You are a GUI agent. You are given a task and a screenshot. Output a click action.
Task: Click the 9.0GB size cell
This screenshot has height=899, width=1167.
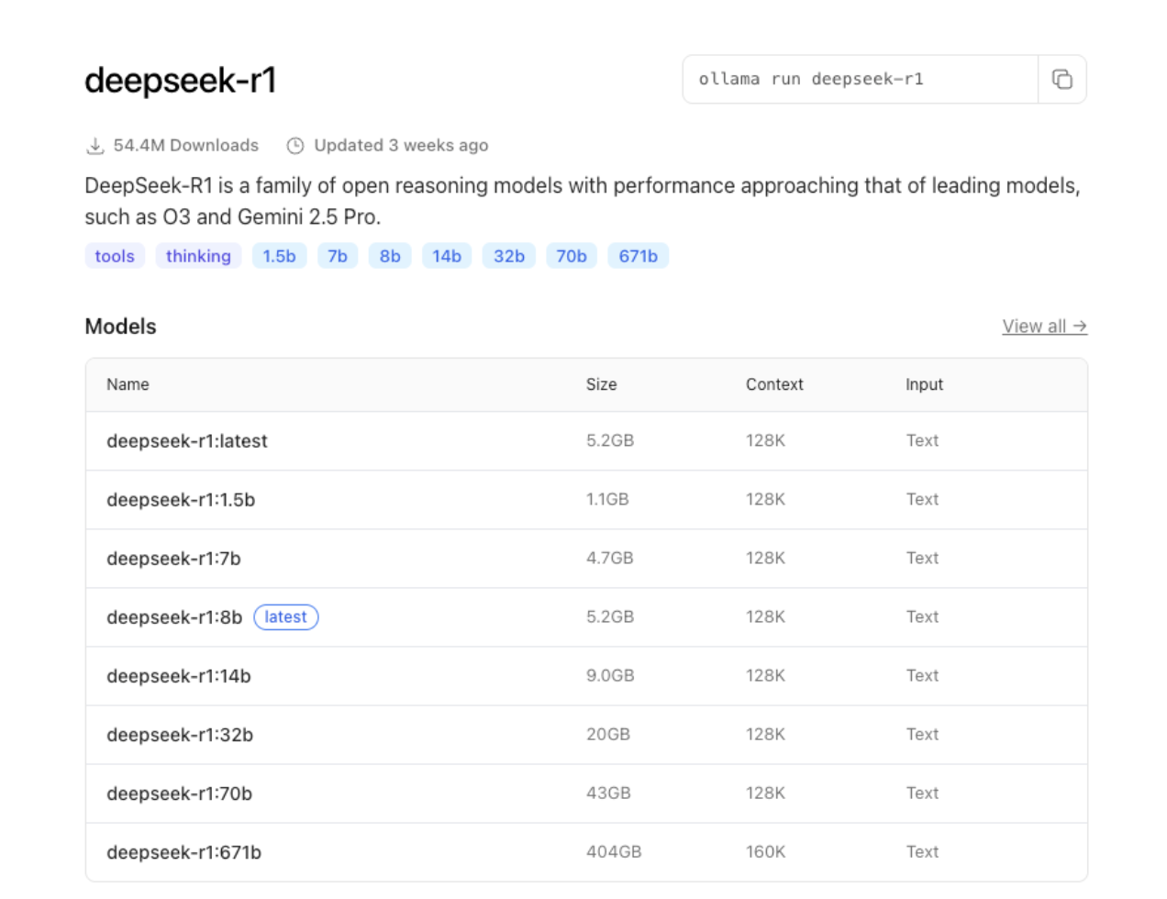[x=610, y=675]
